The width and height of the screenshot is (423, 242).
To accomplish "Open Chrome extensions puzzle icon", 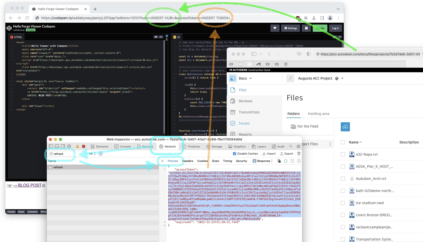I will [x=306, y=18].
